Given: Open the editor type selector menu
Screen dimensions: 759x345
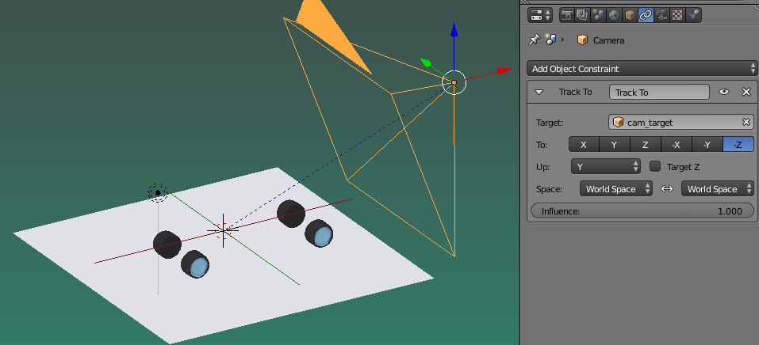Looking at the screenshot, I should pyautogui.click(x=540, y=14).
